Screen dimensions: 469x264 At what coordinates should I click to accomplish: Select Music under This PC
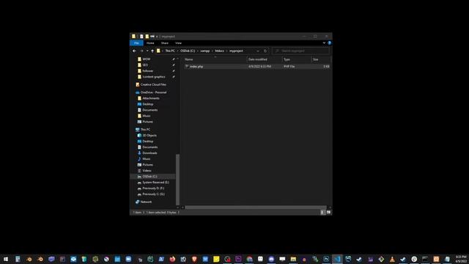tap(147, 159)
